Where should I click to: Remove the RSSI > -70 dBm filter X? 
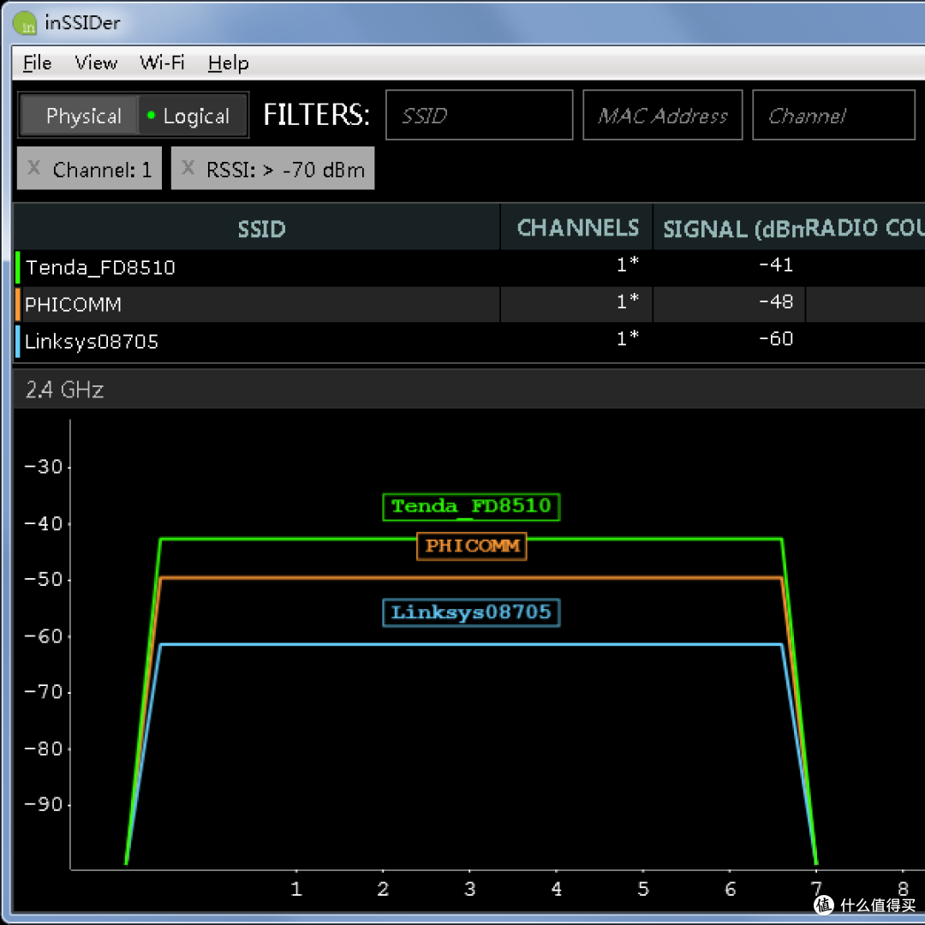click(x=188, y=168)
